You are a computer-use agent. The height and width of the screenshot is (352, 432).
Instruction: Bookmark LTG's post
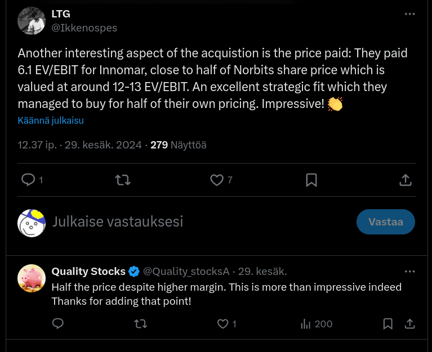click(x=311, y=180)
